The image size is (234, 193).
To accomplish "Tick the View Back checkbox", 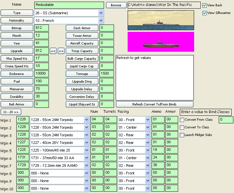I will (x=204, y=5).
